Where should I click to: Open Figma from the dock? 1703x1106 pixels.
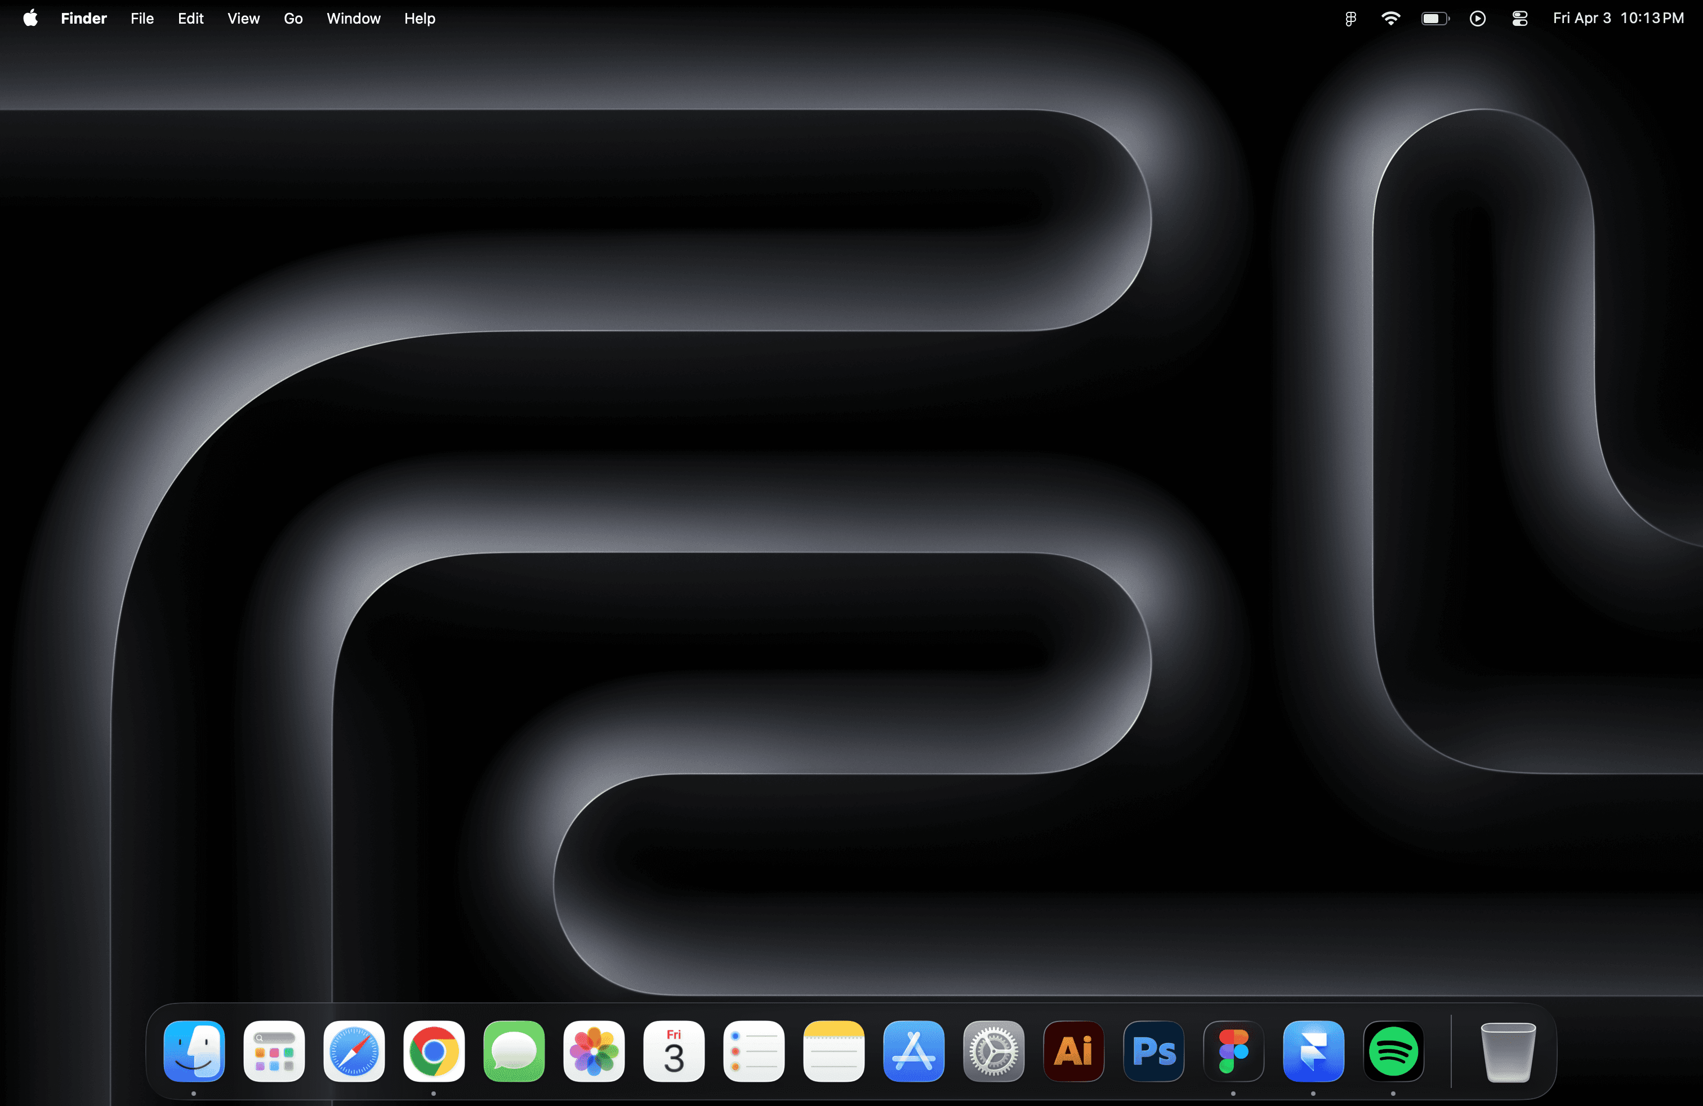pos(1233,1051)
